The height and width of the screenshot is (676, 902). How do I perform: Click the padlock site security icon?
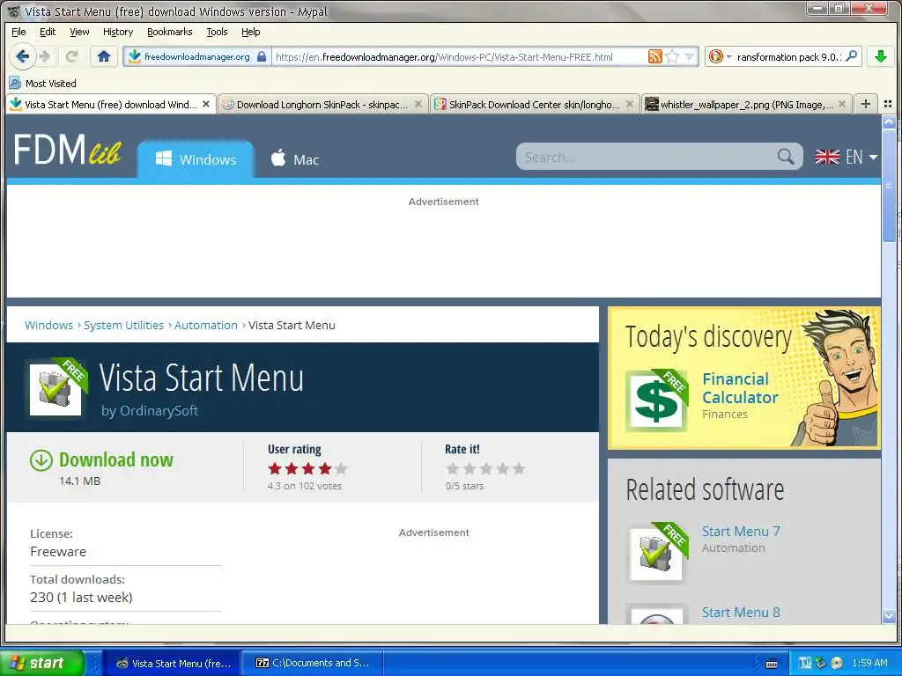tap(261, 56)
